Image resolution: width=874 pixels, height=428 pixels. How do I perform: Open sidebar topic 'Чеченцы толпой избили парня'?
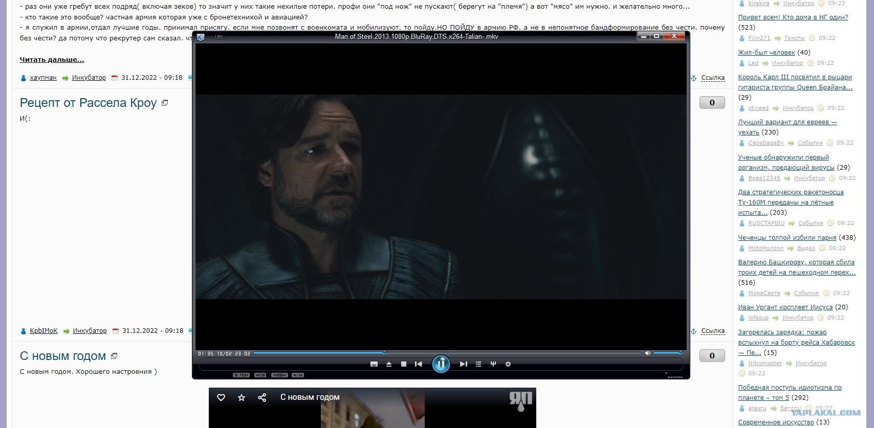tap(787, 238)
